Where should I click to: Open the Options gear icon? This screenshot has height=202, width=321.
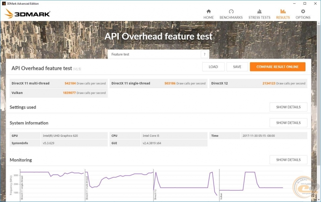coord(303,11)
